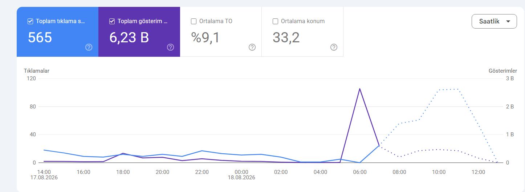Select the %9,1 average CTR value
The width and height of the screenshot is (525, 192).
[205, 37]
